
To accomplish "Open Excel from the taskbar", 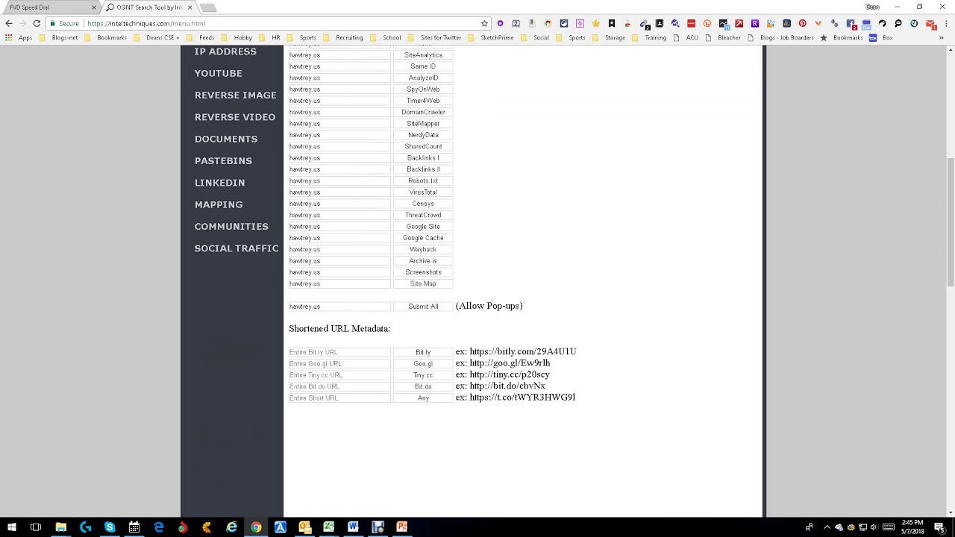I will tap(329, 527).
